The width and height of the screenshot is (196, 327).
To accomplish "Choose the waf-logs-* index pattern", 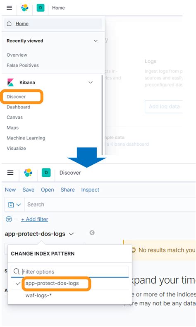I will click(x=38, y=296).
